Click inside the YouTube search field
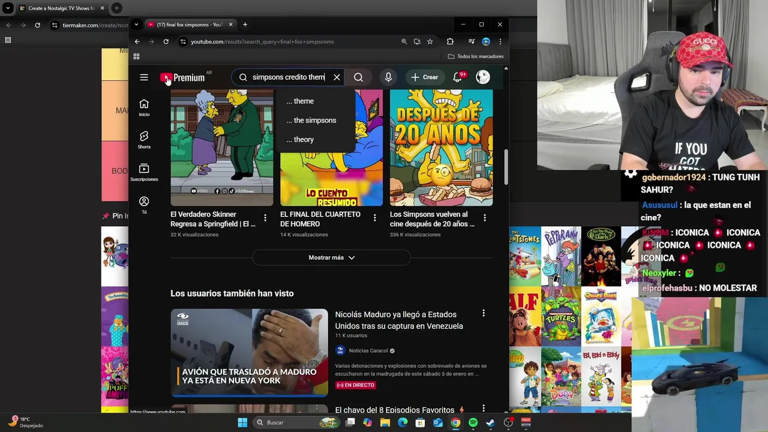This screenshot has width=768, height=432. pyautogui.click(x=288, y=77)
